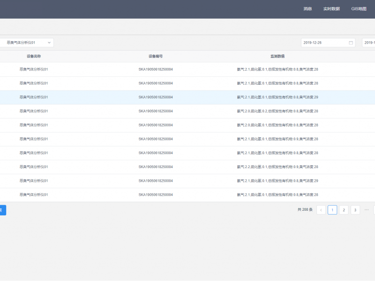This screenshot has height=281, width=375.
Task: Click the blue button below the table
Action: [x=2, y=210]
